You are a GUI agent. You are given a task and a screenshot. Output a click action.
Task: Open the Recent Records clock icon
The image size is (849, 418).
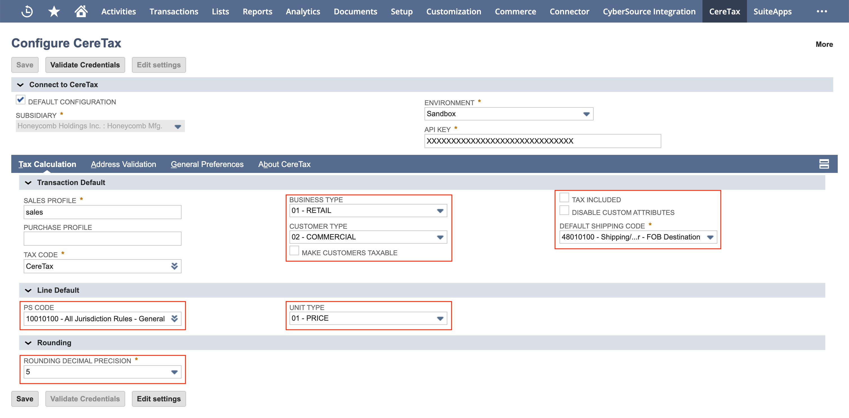tap(27, 11)
